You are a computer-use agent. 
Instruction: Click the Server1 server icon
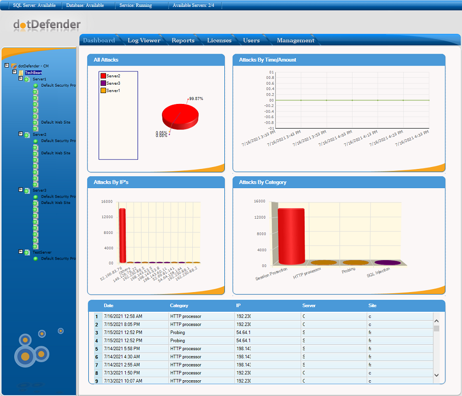click(27, 79)
